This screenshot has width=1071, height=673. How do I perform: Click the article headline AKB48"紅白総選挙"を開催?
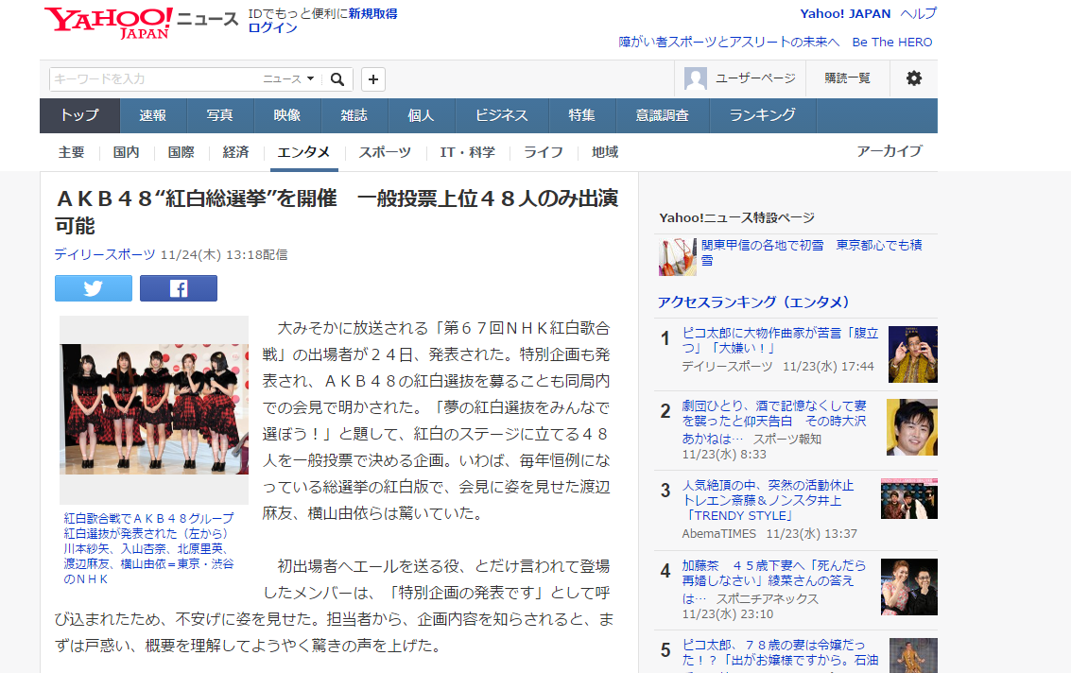[x=337, y=212]
